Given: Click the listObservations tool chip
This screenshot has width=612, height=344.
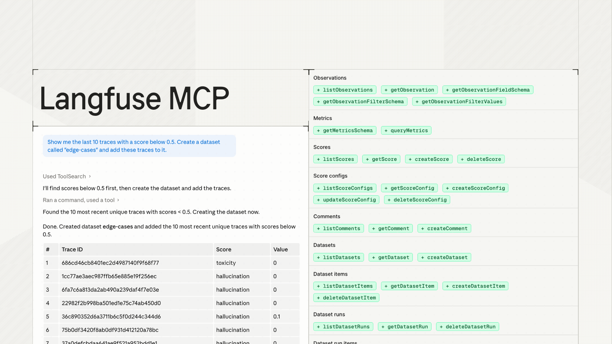Looking at the screenshot, I should pos(345,90).
